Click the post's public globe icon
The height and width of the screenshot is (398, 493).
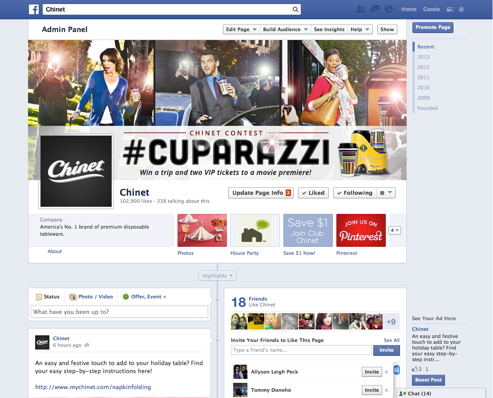pos(87,345)
